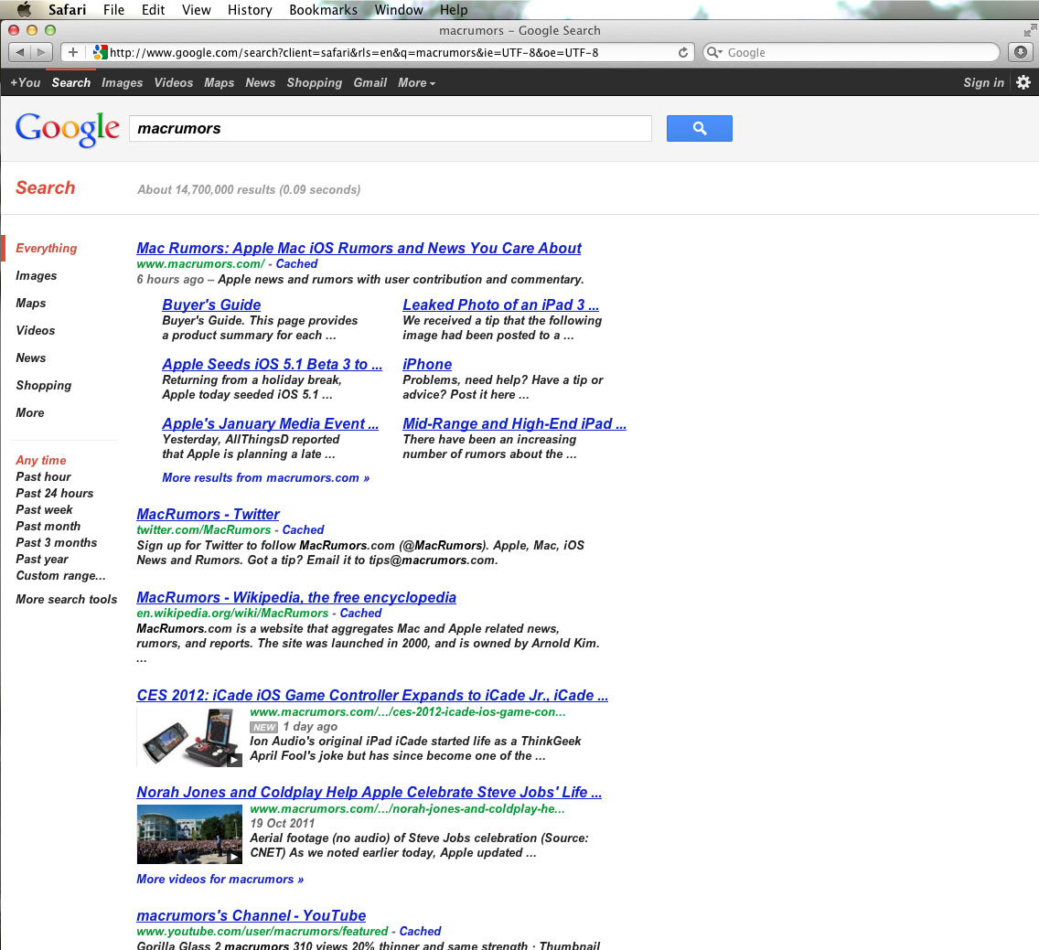The image size is (1039, 950).
Task: Select Everything in left sidebar
Action: 47,249
